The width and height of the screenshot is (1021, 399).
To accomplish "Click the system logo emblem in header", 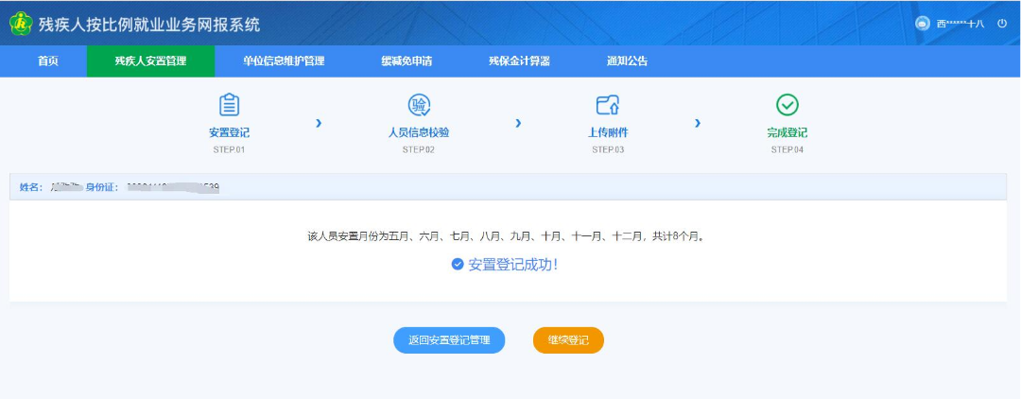I will 21,24.
